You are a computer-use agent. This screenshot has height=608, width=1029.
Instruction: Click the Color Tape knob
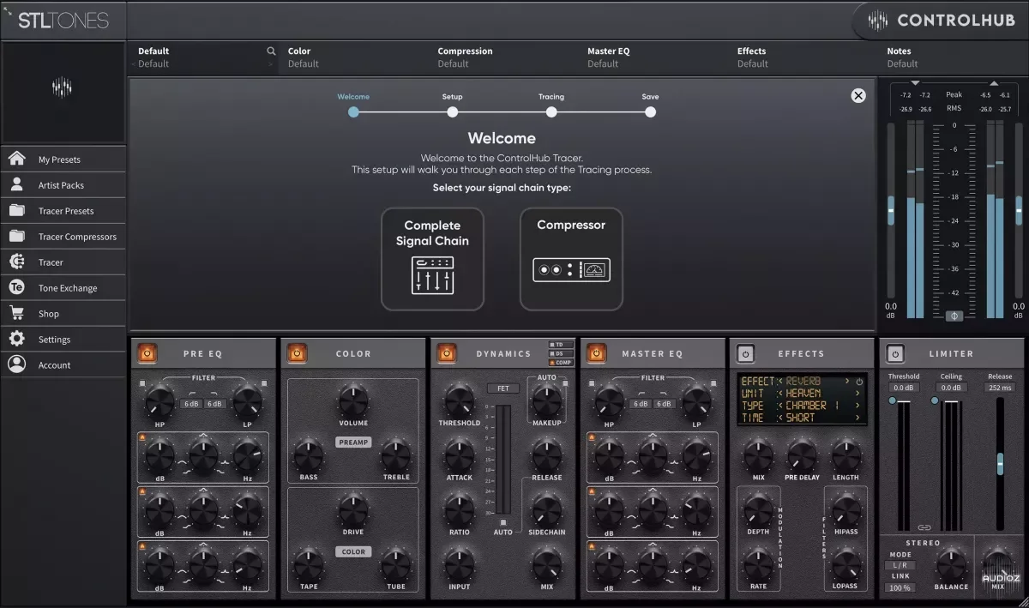coord(309,565)
